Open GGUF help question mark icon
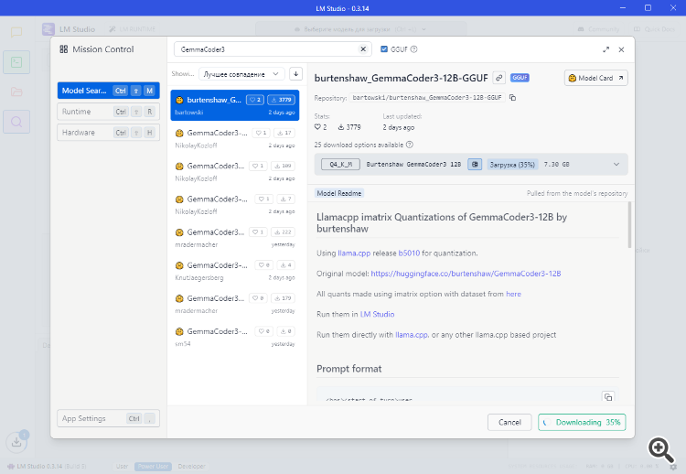Image resolution: width=686 pixels, height=474 pixels. [413, 49]
